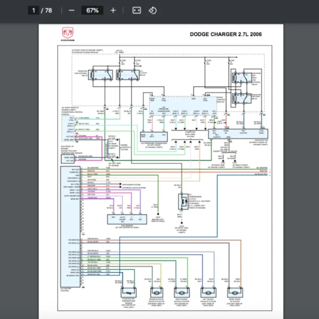Click the total page count 78 text
Image resolution: width=319 pixels, height=319 pixels.
coord(49,10)
